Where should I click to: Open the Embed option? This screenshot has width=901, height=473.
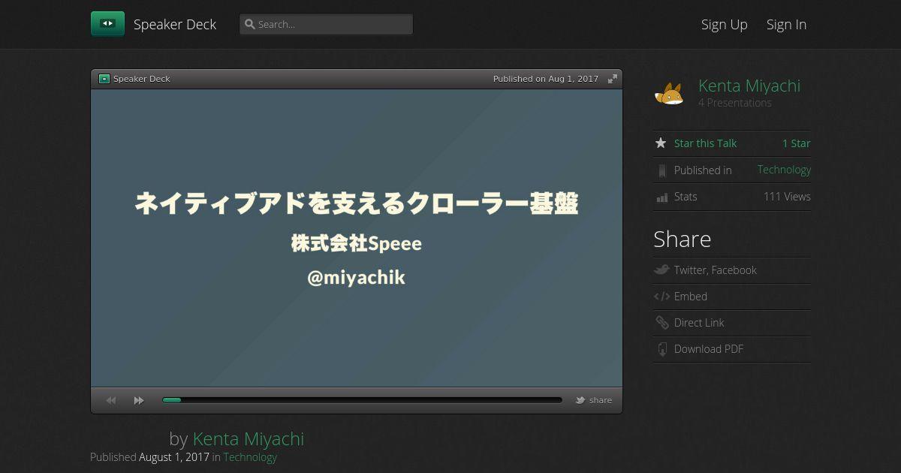(691, 297)
